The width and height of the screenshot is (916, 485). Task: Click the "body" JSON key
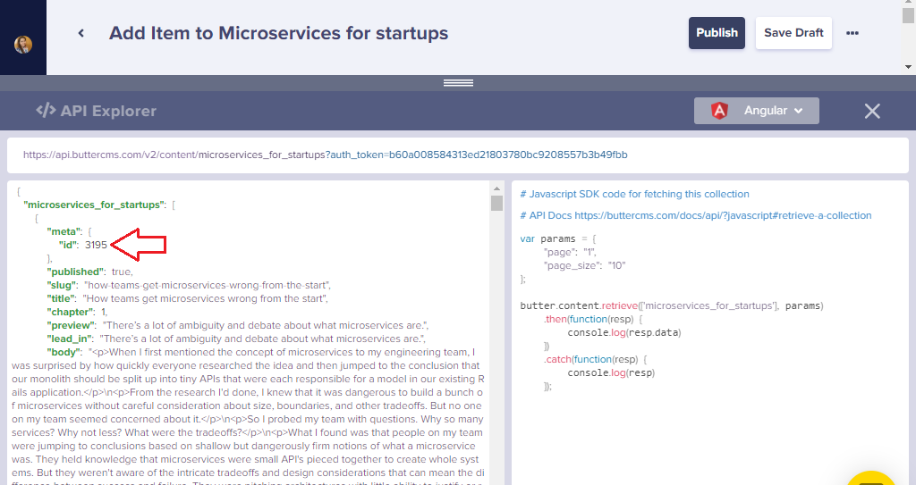click(x=64, y=353)
